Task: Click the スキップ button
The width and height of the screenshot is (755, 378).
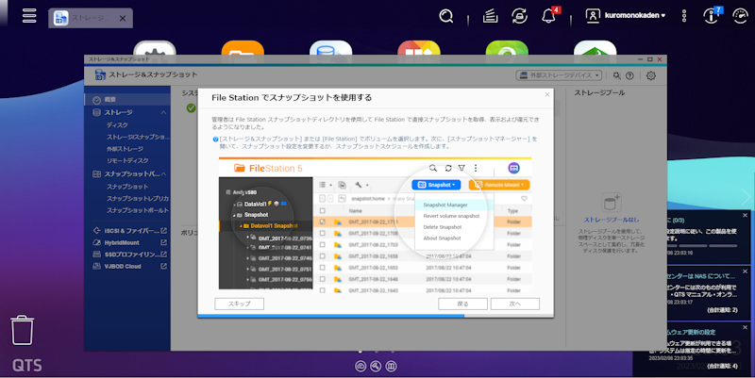Action: (240, 304)
